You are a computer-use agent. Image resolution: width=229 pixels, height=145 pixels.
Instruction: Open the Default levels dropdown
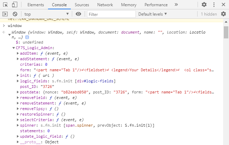click(x=152, y=14)
